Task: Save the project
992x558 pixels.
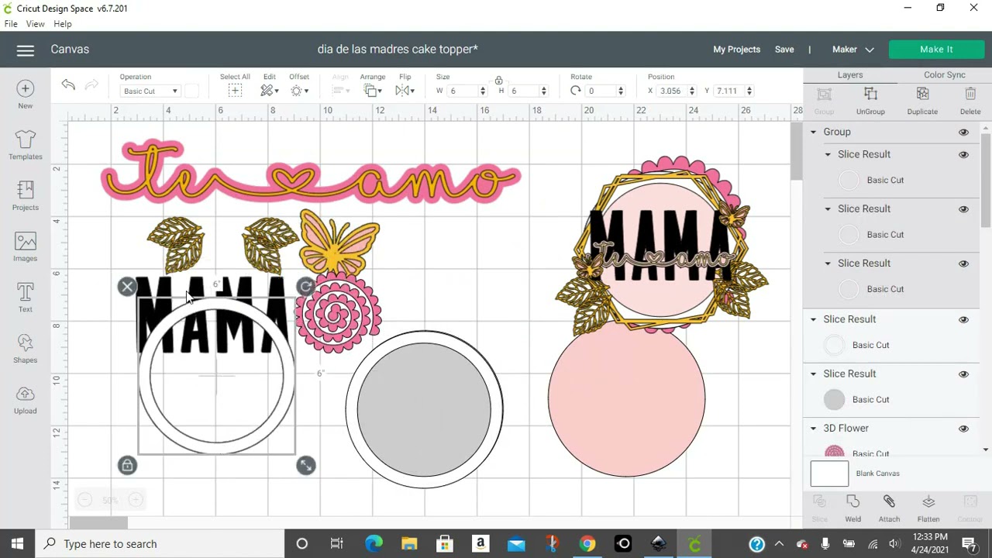Action: (784, 50)
